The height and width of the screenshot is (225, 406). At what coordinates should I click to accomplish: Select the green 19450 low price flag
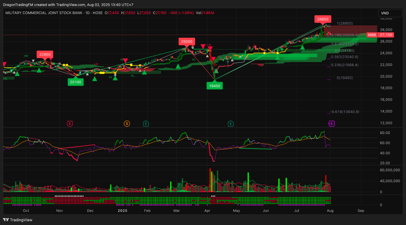click(214, 85)
